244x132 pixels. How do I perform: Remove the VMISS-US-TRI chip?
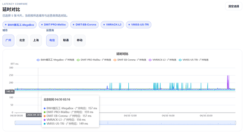(x=139, y=25)
